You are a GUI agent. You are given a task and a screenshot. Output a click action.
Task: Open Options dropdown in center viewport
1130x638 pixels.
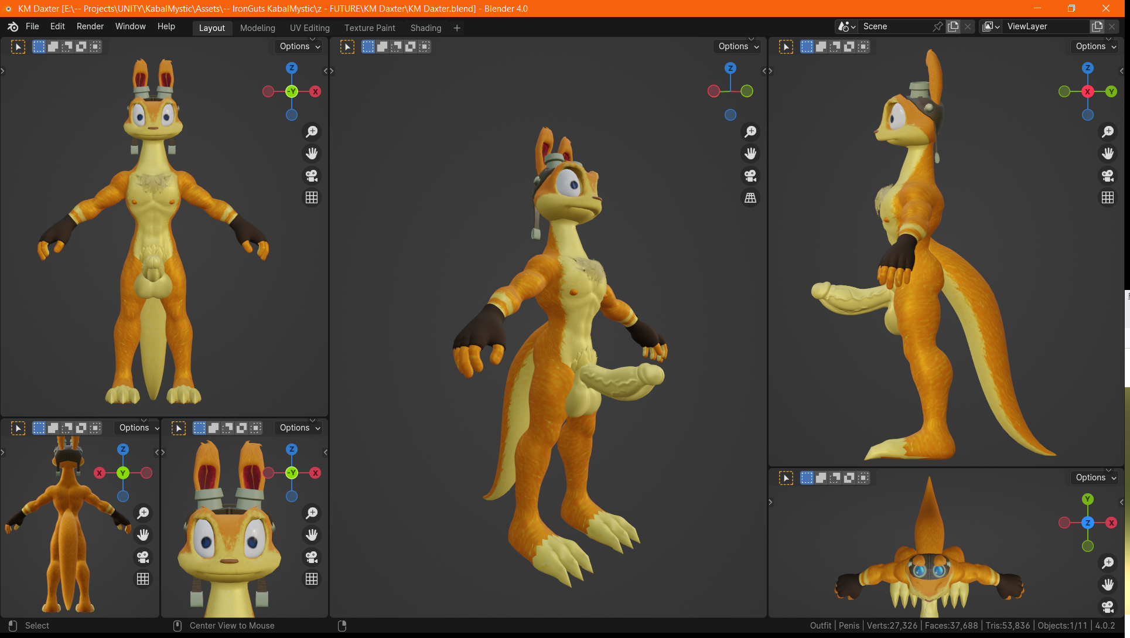(x=738, y=46)
